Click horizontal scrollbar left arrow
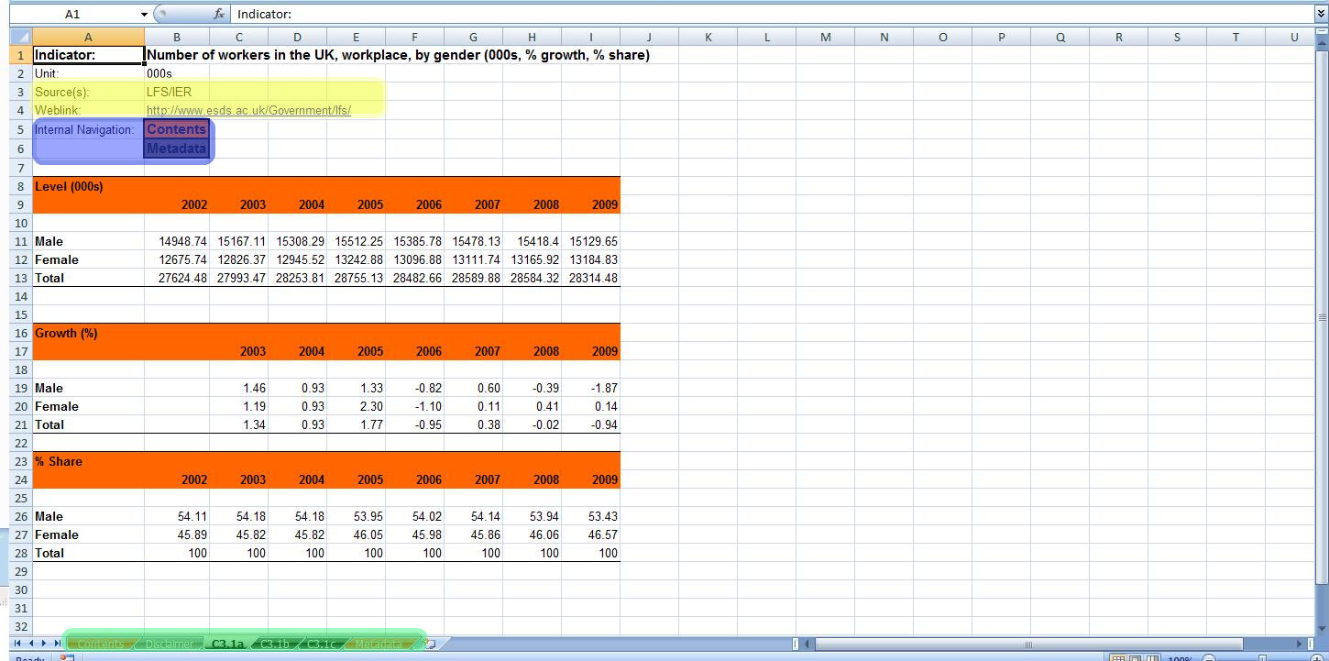Screen dimensions: 1329x661 [x=807, y=644]
